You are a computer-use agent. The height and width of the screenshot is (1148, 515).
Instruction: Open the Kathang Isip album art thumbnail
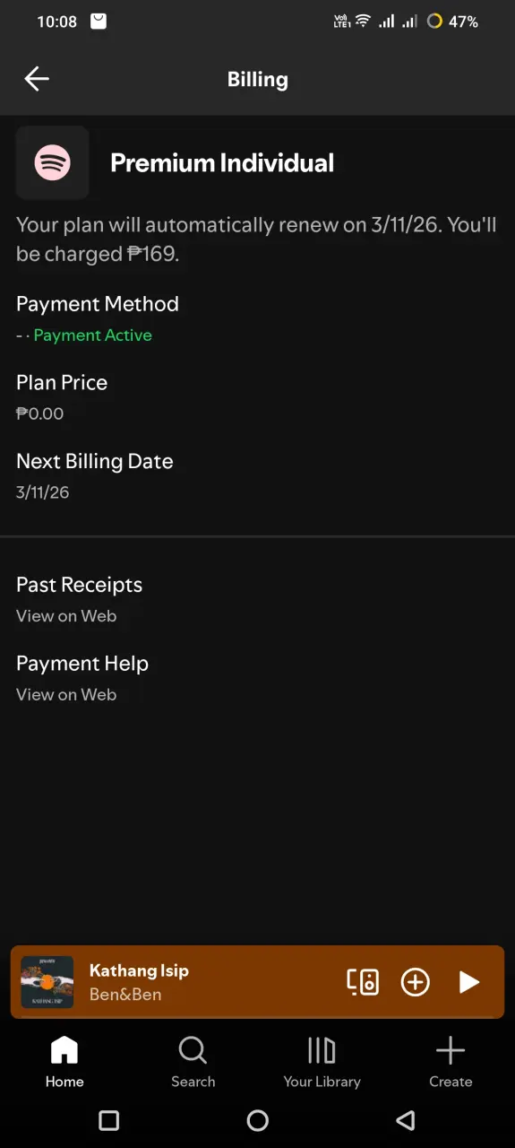(x=47, y=982)
